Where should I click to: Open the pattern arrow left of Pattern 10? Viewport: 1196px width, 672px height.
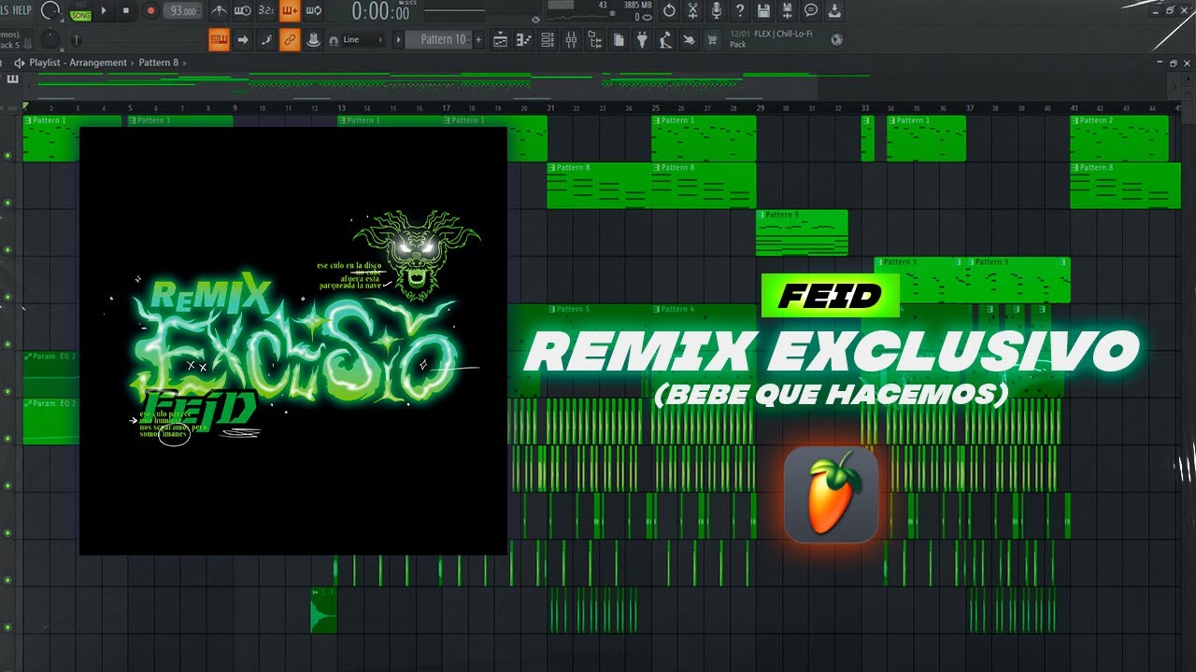399,40
